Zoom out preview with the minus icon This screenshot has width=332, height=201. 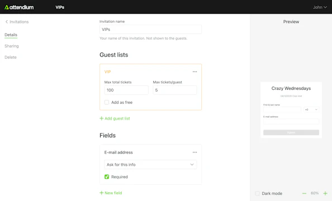(x=304, y=193)
